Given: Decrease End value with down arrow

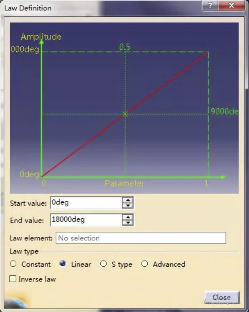Looking at the screenshot, I should (x=128, y=223).
